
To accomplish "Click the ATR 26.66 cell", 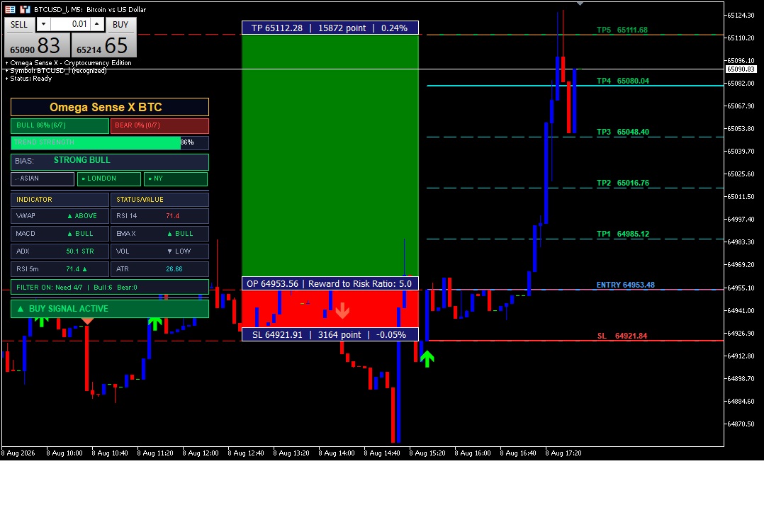I will coord(160,269).
